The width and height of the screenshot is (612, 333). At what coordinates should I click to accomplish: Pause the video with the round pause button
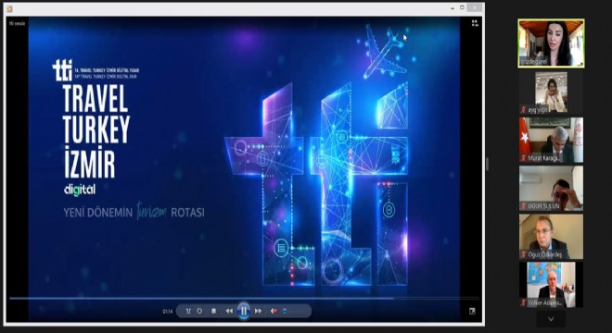[244, 311]
